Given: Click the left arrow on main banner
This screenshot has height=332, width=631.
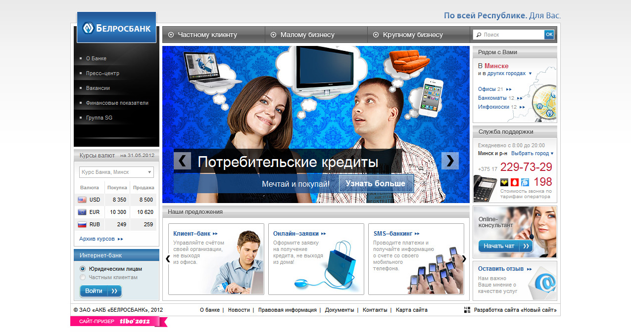Looking at the screenshot, I should (182, 161).
